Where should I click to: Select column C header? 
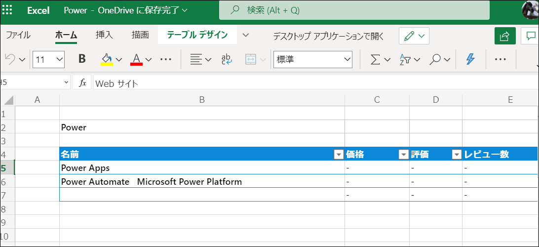[377, 100]
